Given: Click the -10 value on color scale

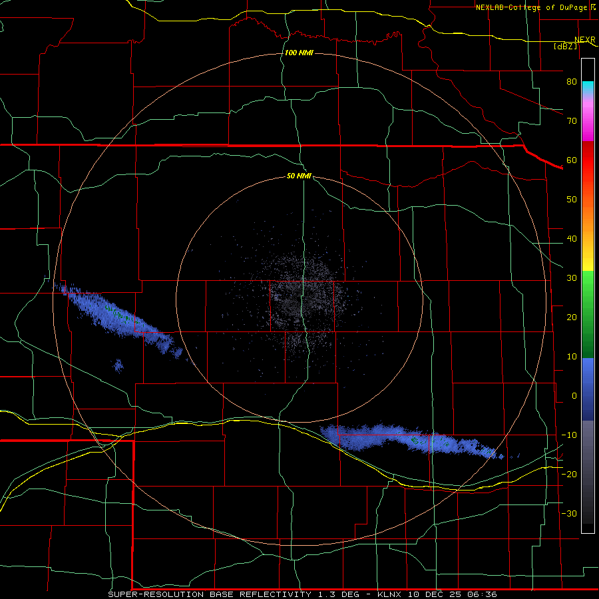Looking at the screenshot, I should (569, 435).
